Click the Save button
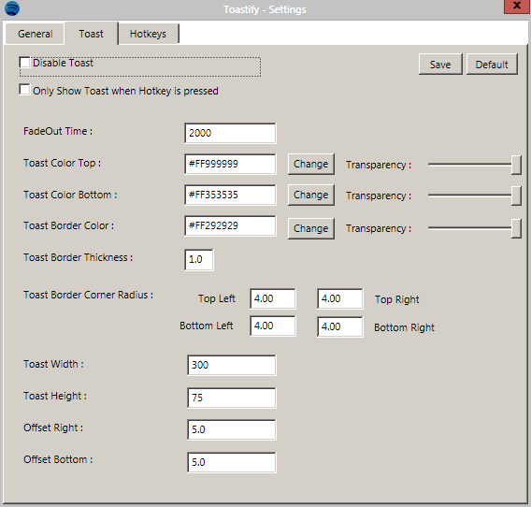This screenshot has height=507, width=531. pyautogui.click(x=440, y=64)
